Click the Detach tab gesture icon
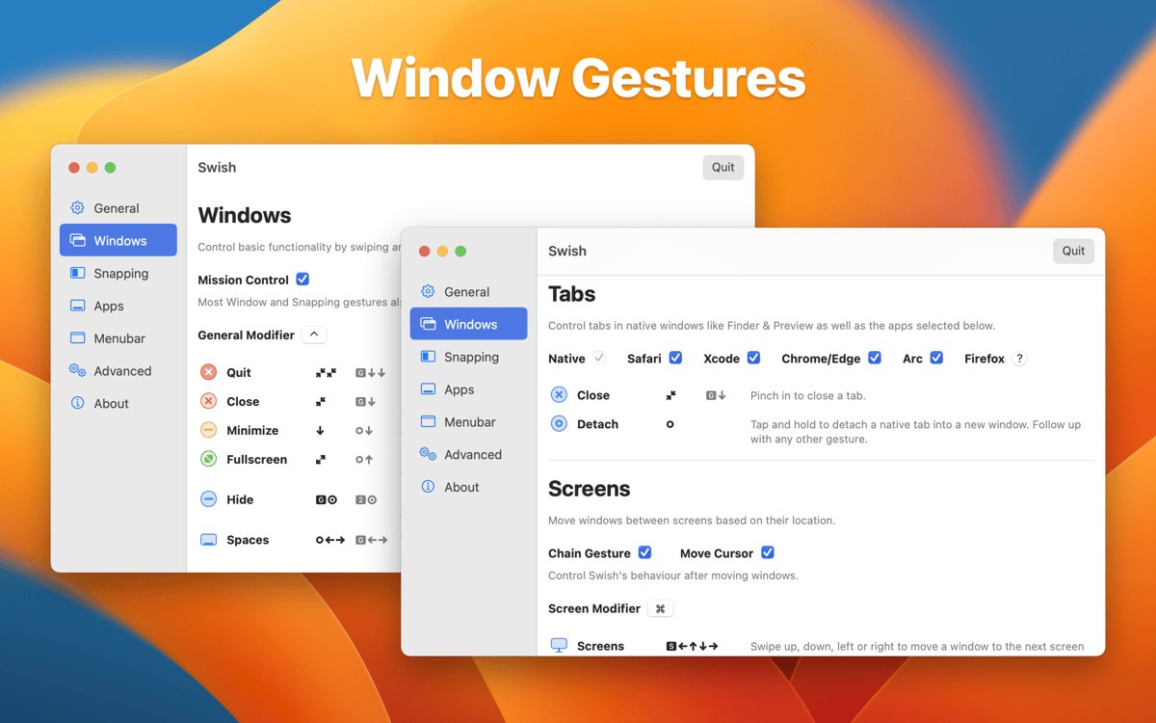This screenshot has height=723, width=1156. click(559, 424)
